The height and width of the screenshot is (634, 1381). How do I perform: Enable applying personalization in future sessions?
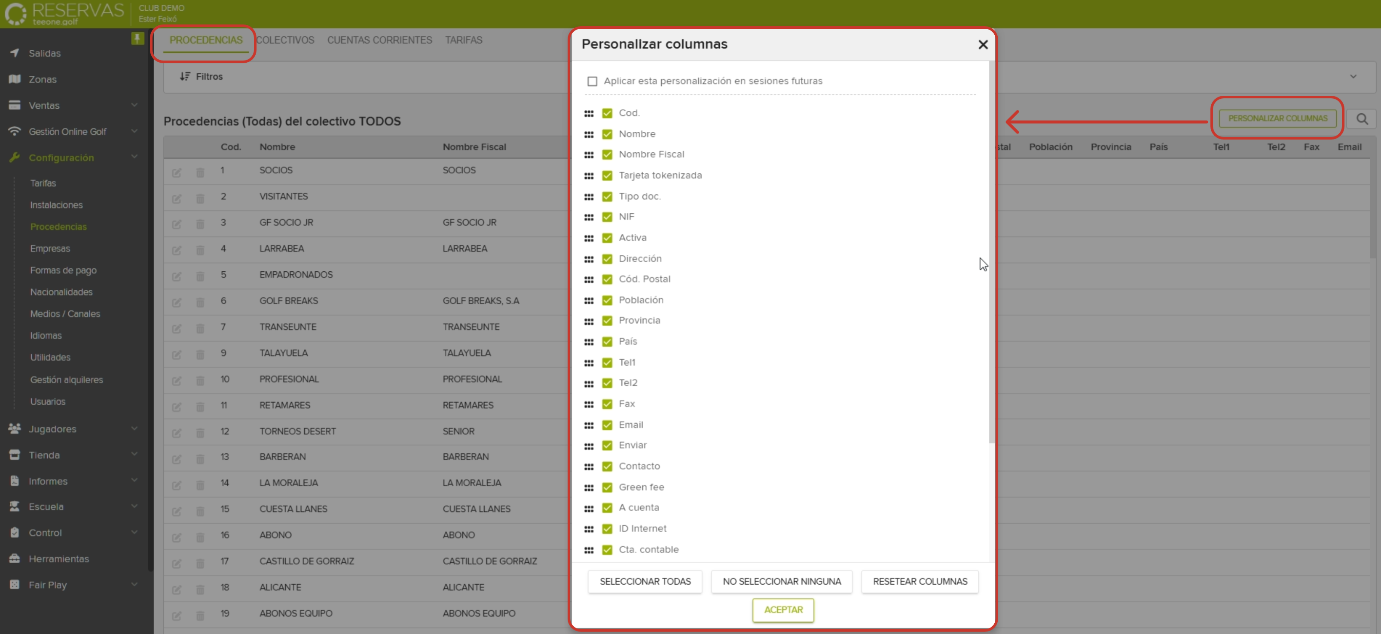pyautogui.click(x=592, y=82)
